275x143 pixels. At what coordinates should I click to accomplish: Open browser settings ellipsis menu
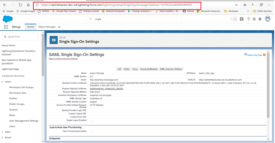(x=269, y=5)
